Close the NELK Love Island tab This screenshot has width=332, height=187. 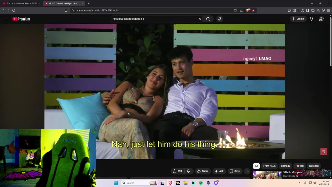pos(82,3)
